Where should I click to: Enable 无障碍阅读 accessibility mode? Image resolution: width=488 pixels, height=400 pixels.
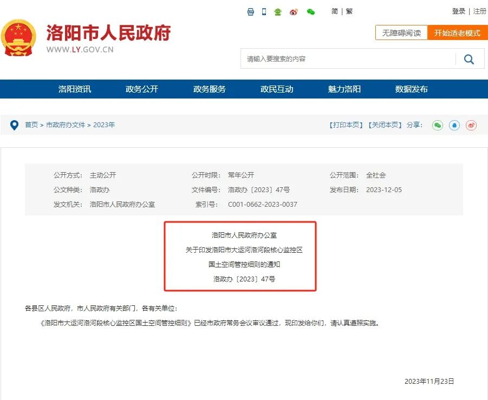pos(401,33)
